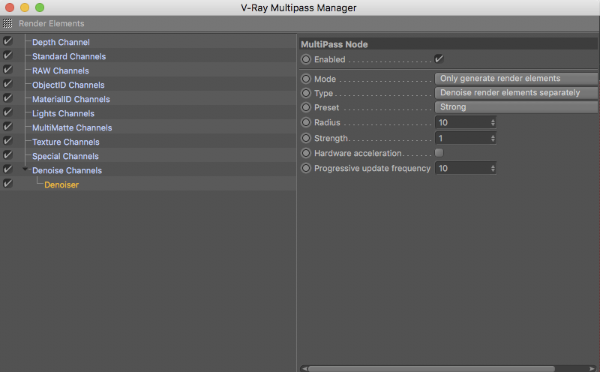600x372 pixels.
Task: Open the Mode dropdown
Action: 517,79
